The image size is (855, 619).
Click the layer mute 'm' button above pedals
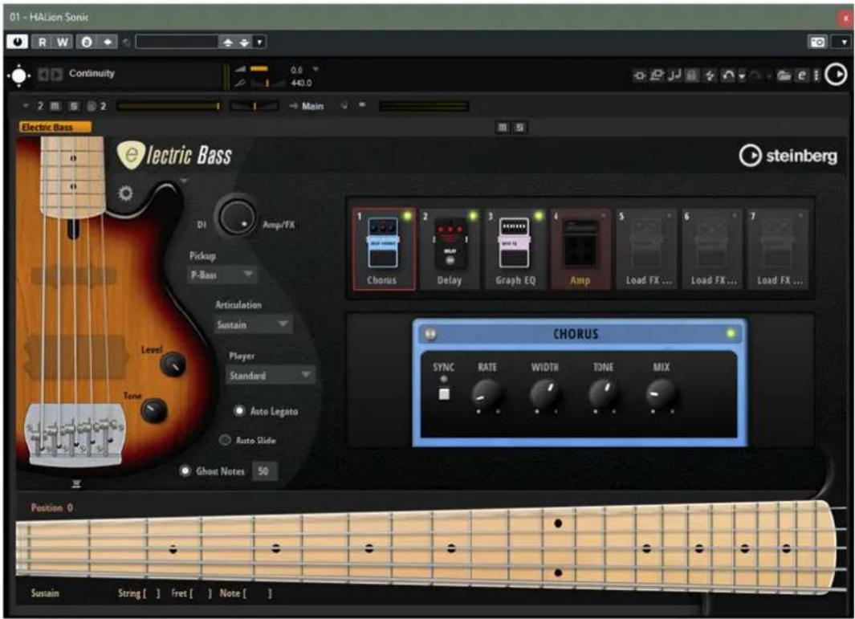[x=503, y=127]
